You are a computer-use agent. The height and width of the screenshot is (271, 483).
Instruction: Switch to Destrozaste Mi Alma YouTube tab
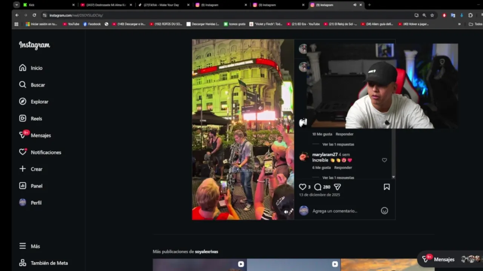click(106, 5)
